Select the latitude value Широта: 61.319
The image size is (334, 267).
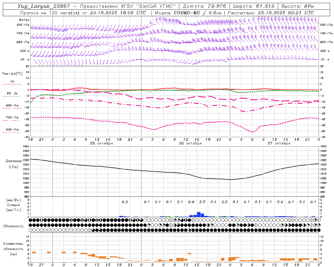(x=254, y=6)
